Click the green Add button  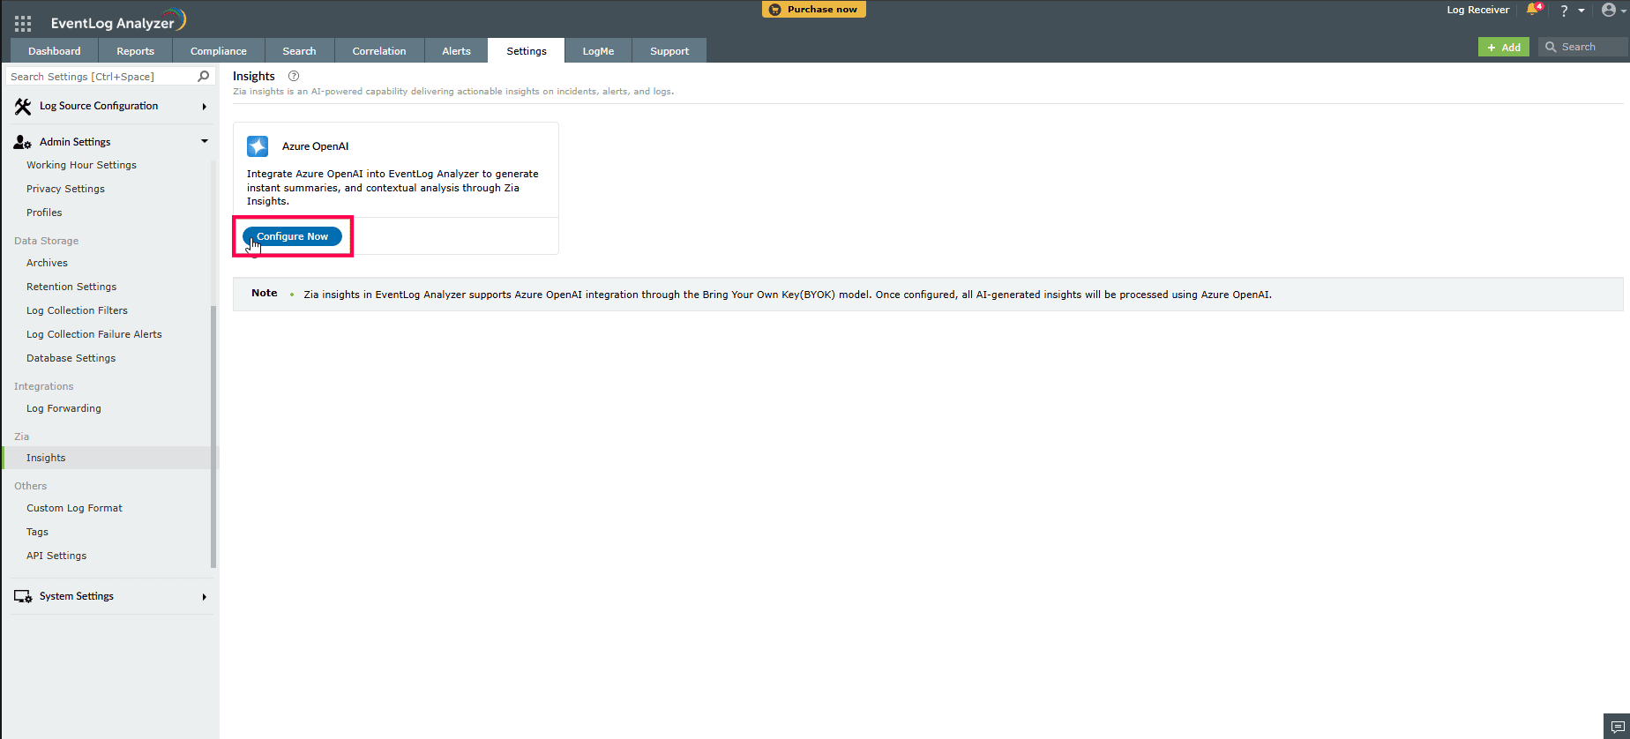1504,47
